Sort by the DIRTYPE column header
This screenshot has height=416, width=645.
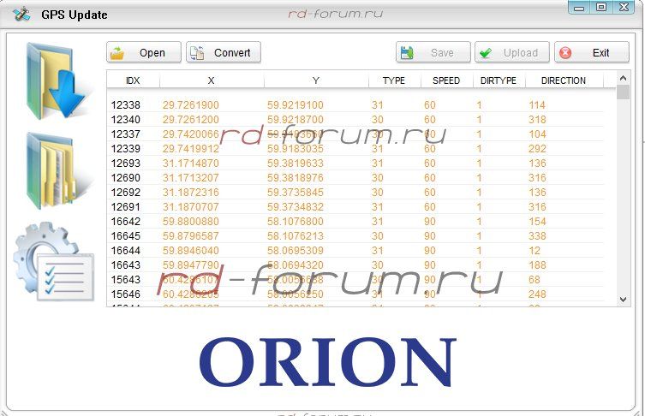click(499, 80)
